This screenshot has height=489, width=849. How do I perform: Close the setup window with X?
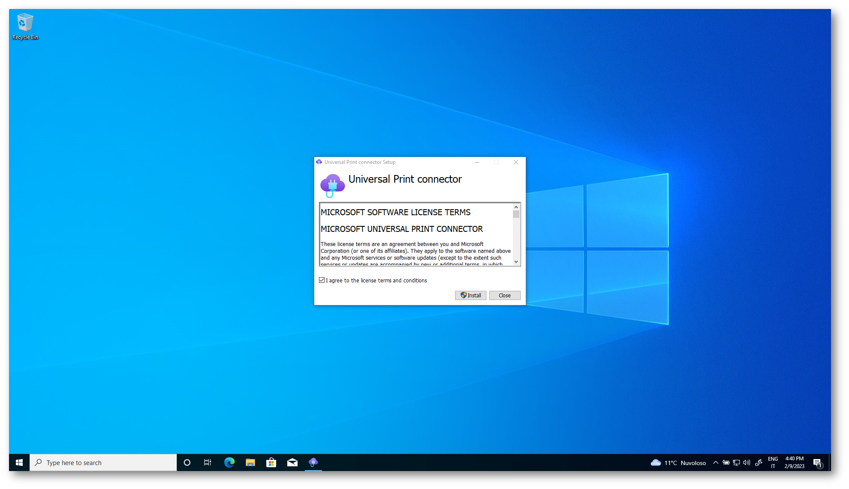point(516,162)
